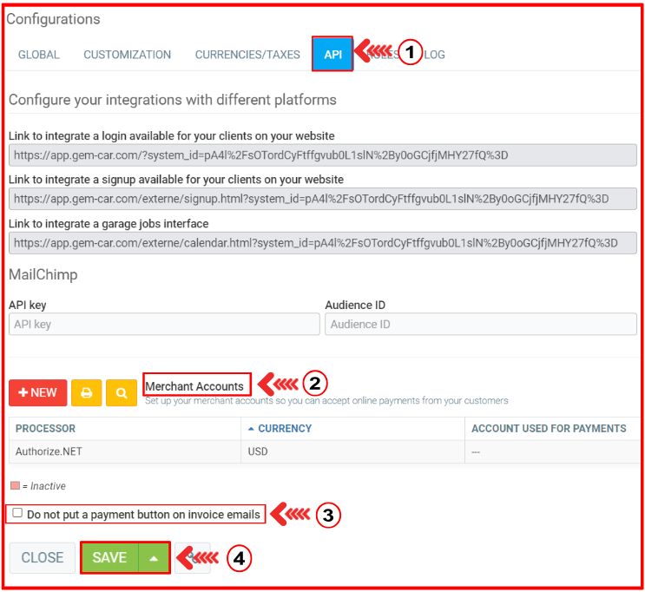Select the API tab
The image size is (645, 592).
332,55
